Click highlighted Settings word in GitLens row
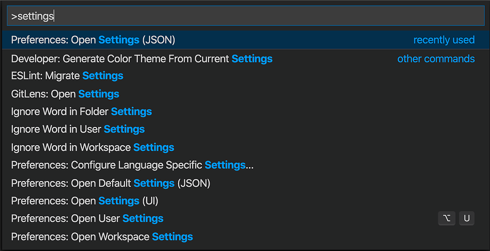Screen dimensions: 490x251 (99, 94)
